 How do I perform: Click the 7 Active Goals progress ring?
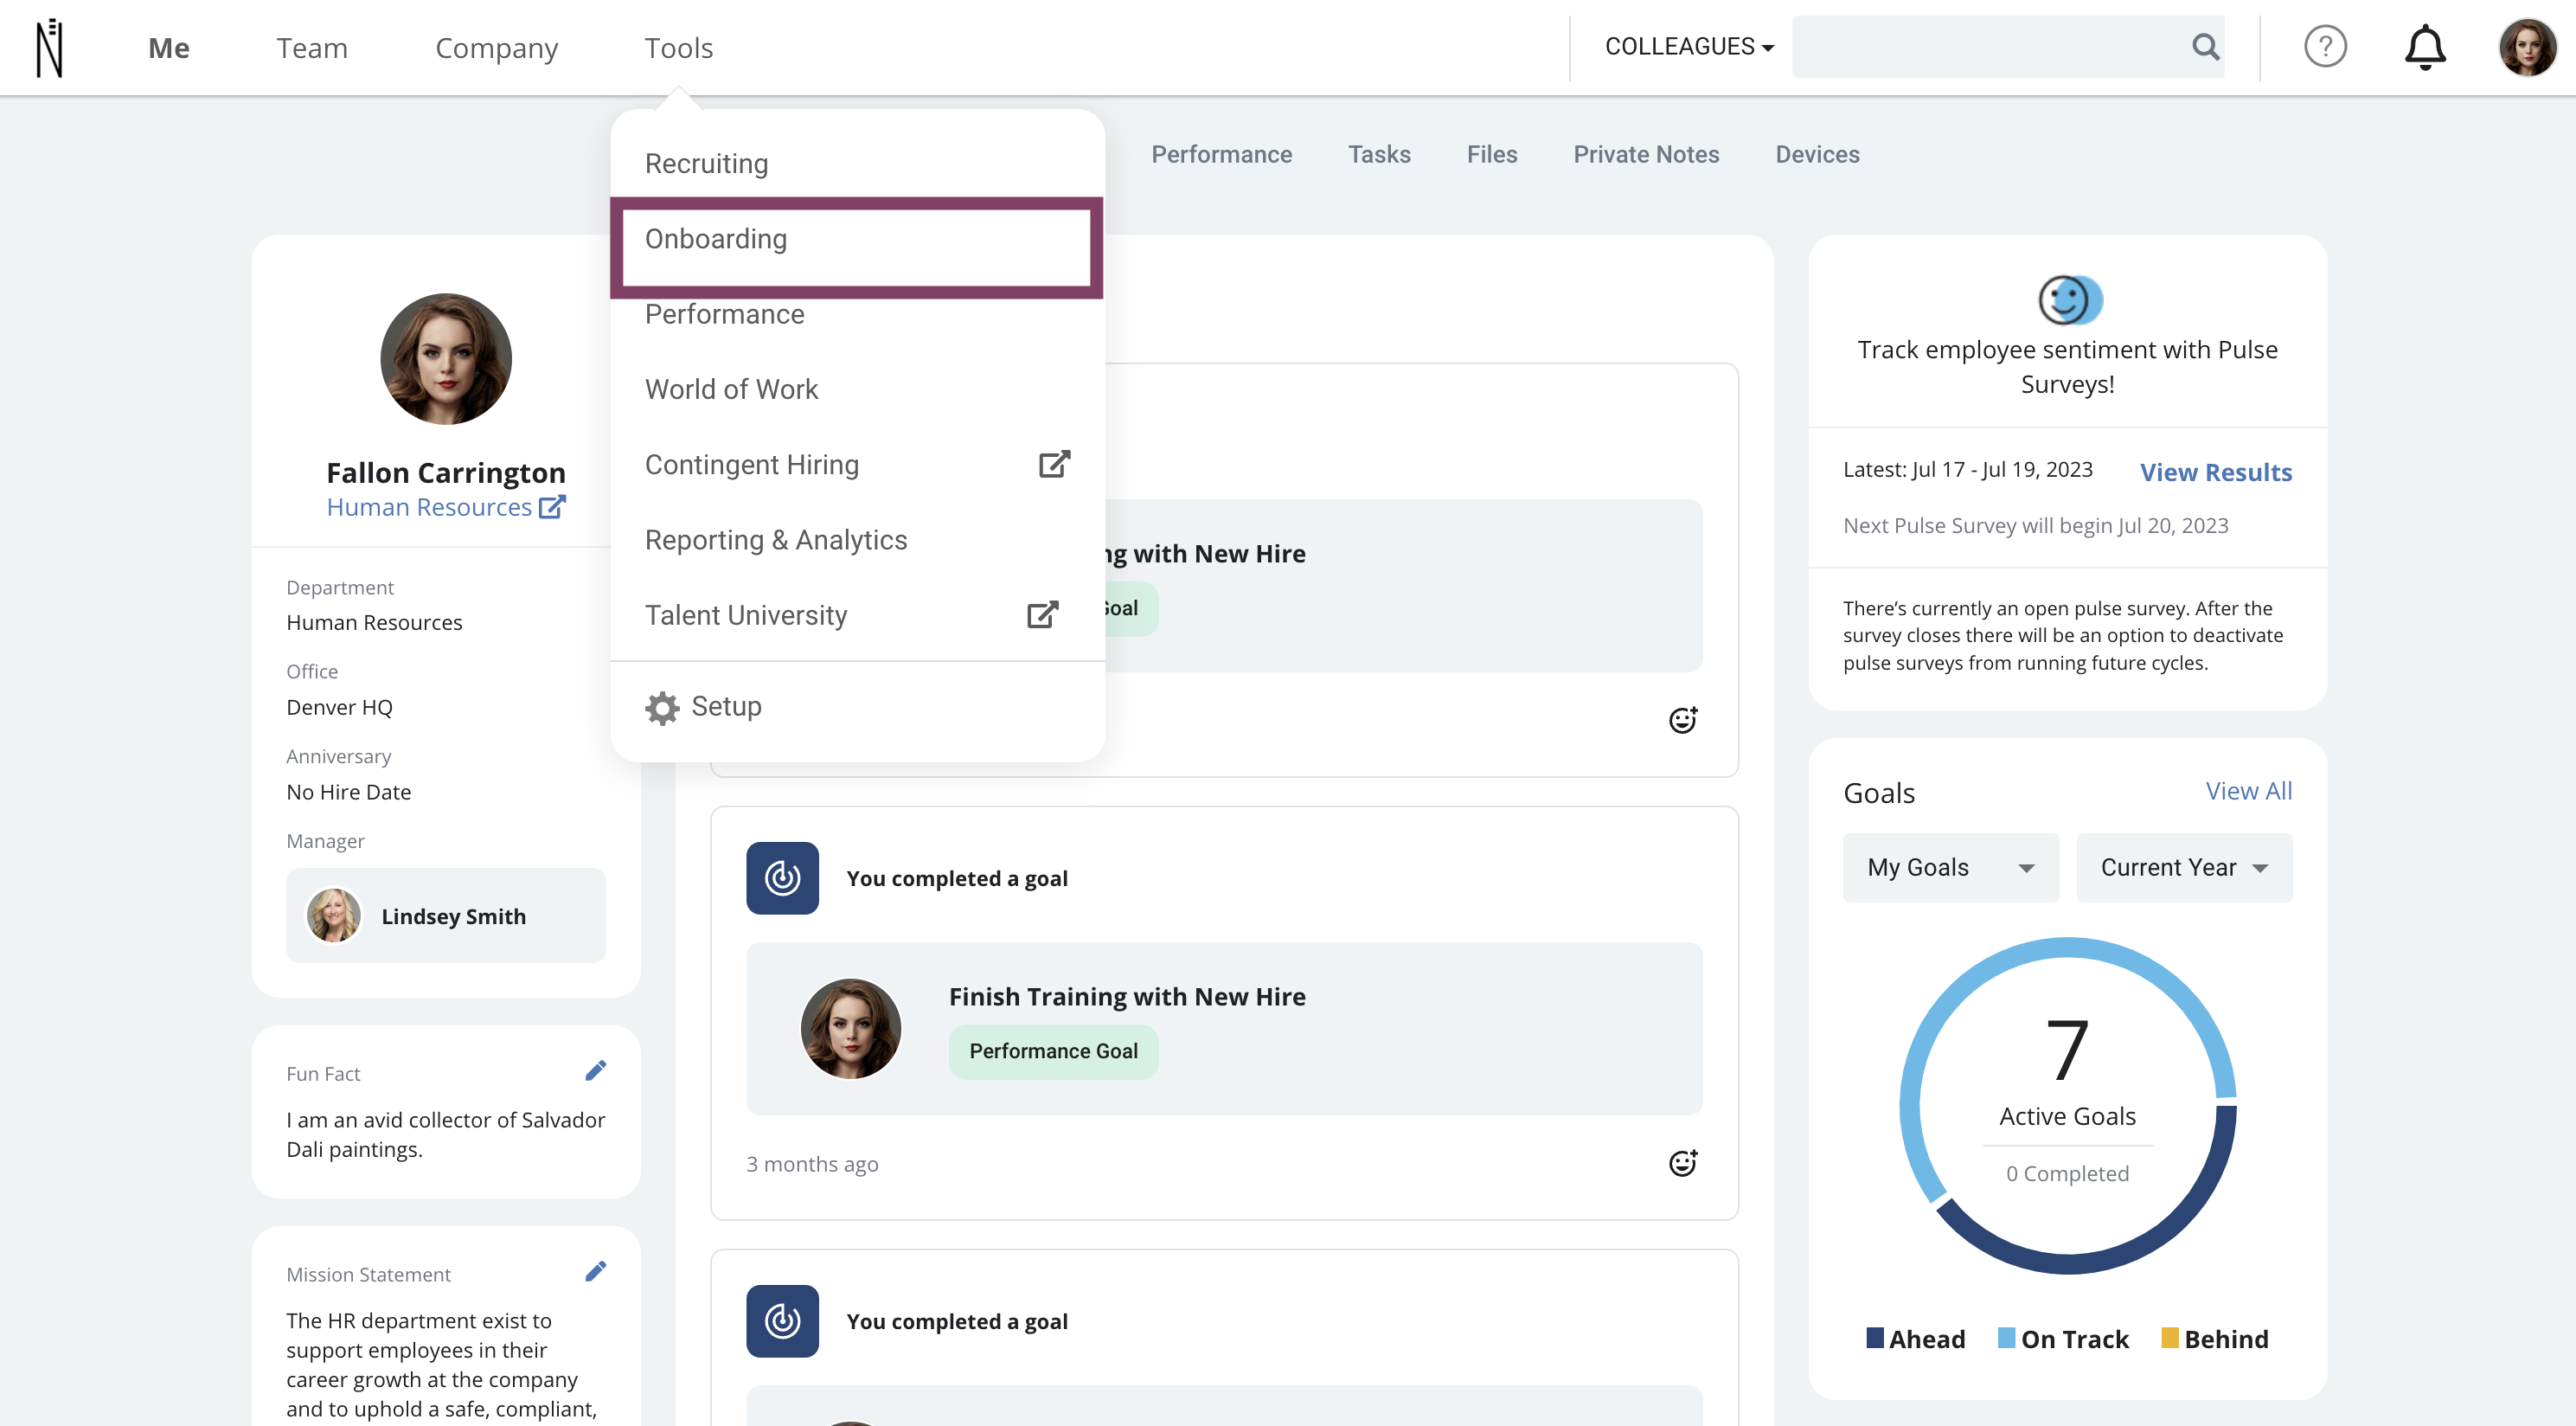(x=2068, y=1105)
